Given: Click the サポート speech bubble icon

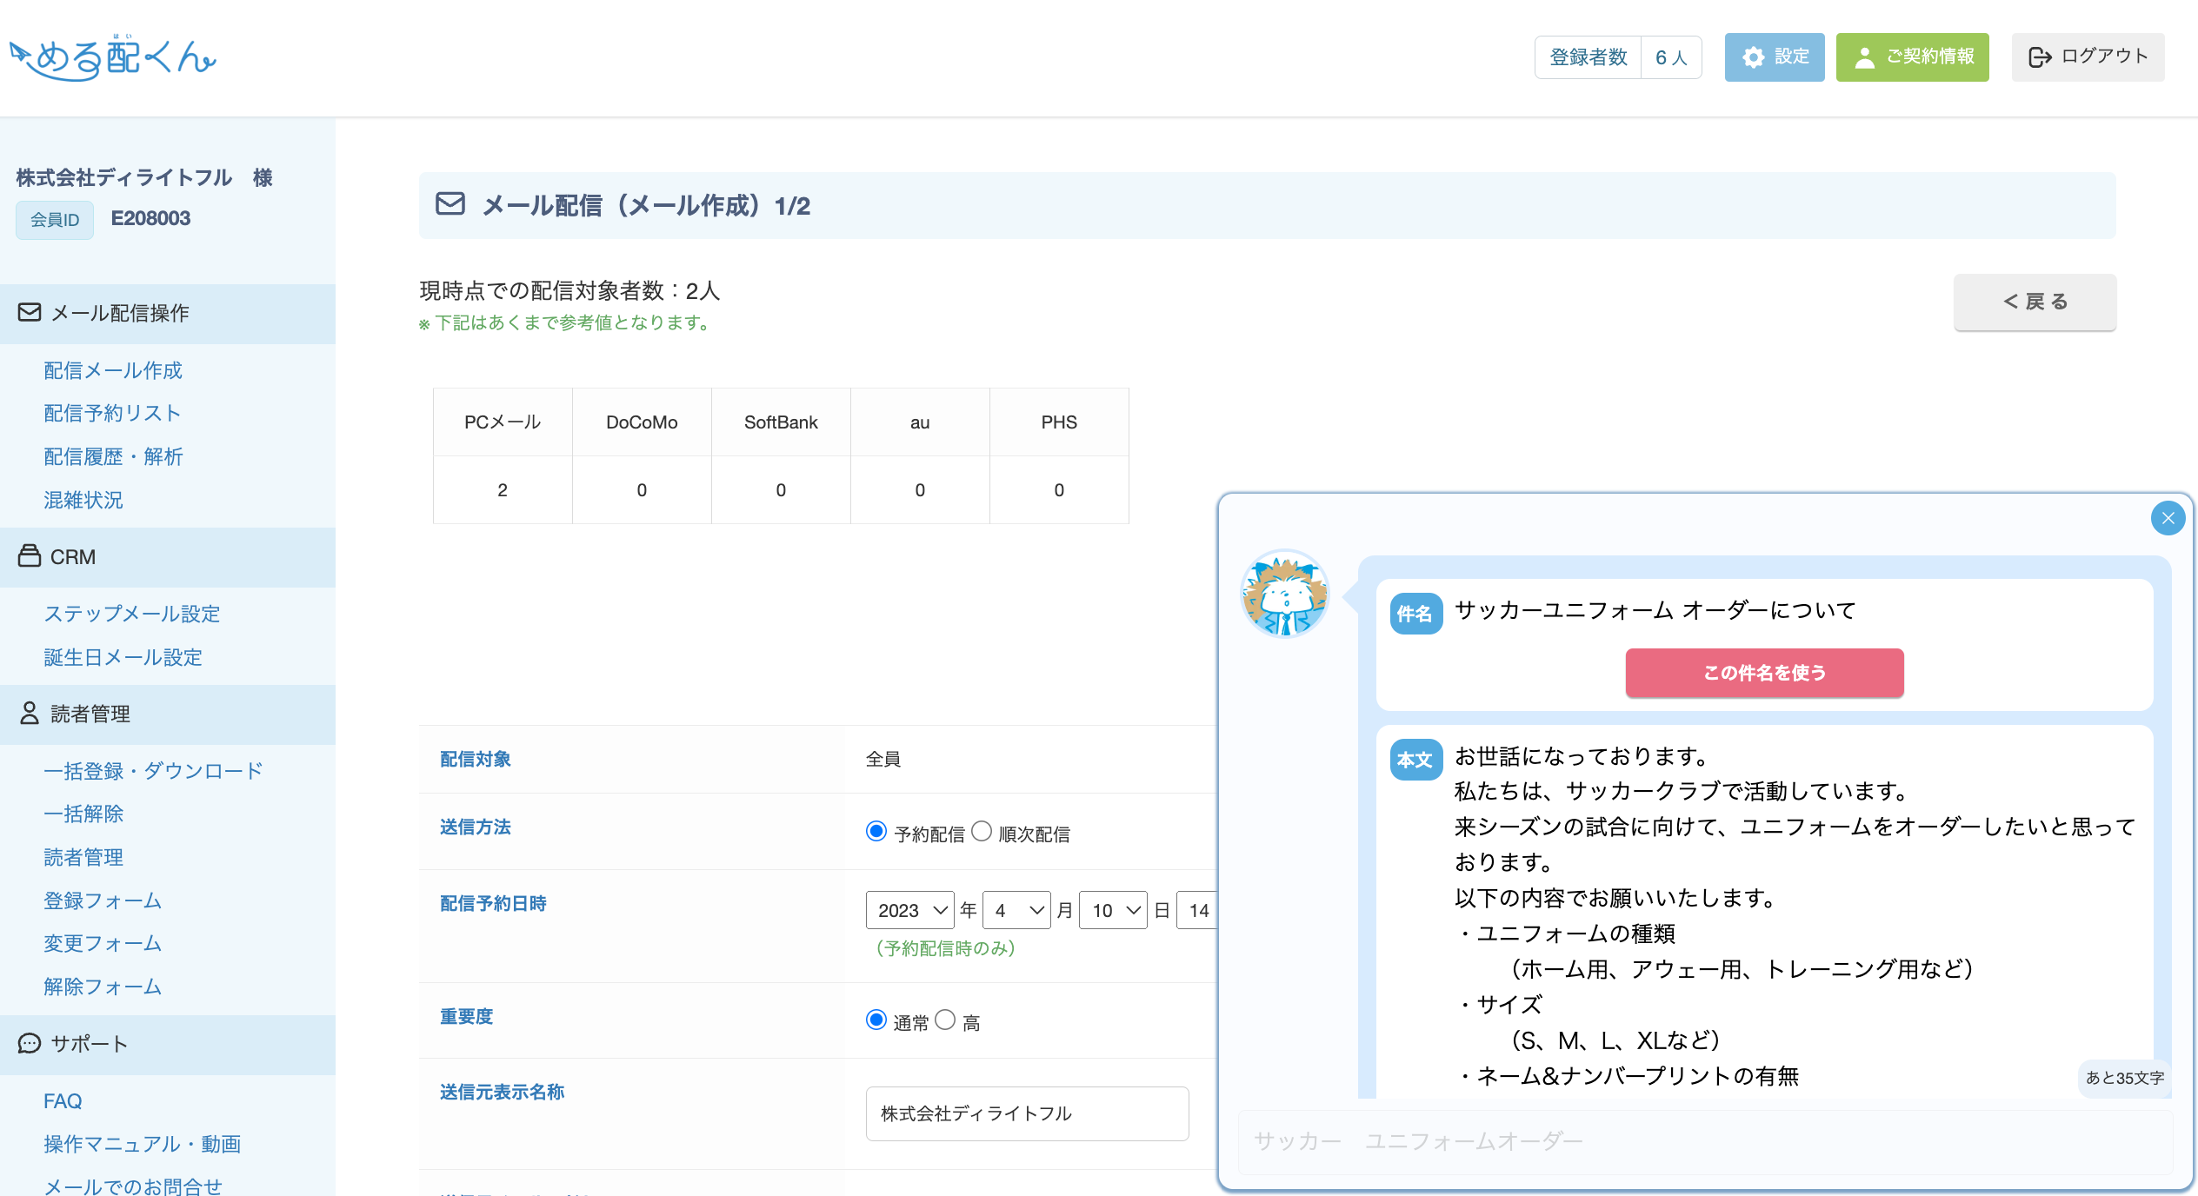Looking at the screenshot, I should [30, 1043].
